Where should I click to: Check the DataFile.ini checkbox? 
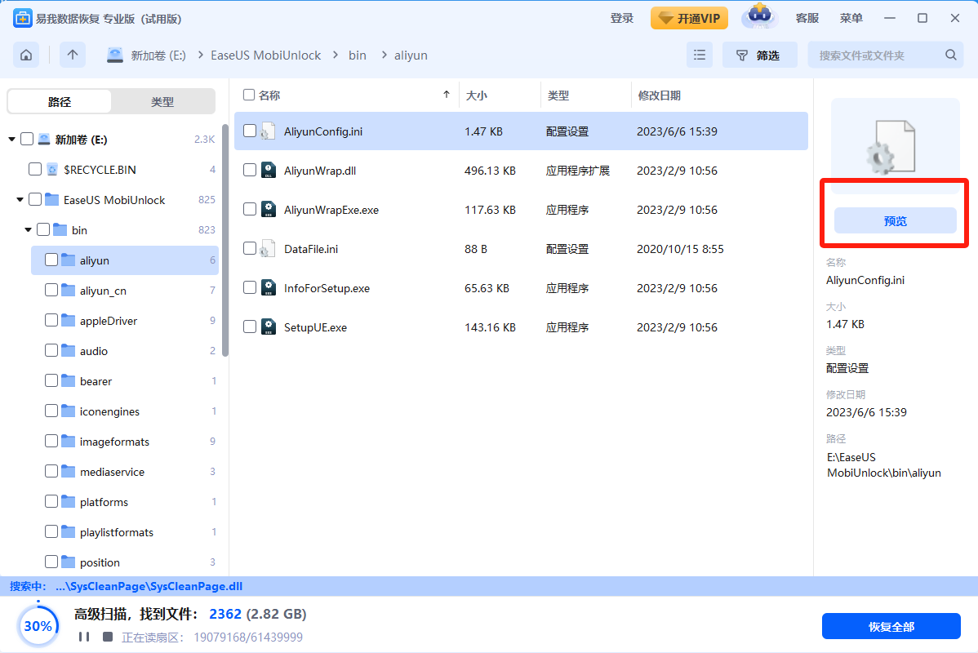pos(250,248)
